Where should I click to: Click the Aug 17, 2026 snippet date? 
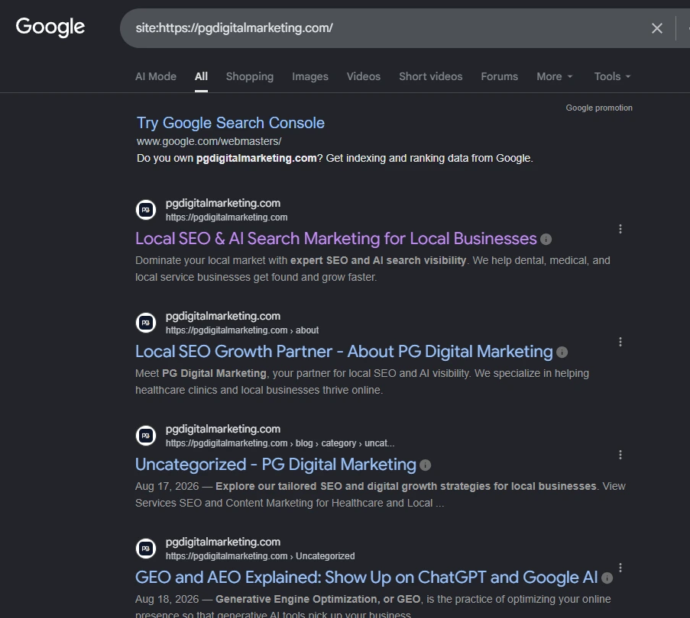(167, 486)
